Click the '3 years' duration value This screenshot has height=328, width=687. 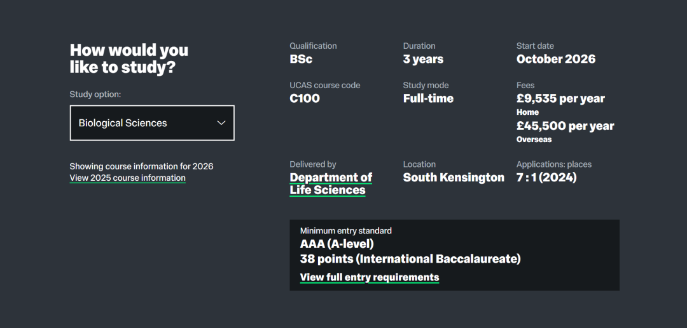point(423,60)
